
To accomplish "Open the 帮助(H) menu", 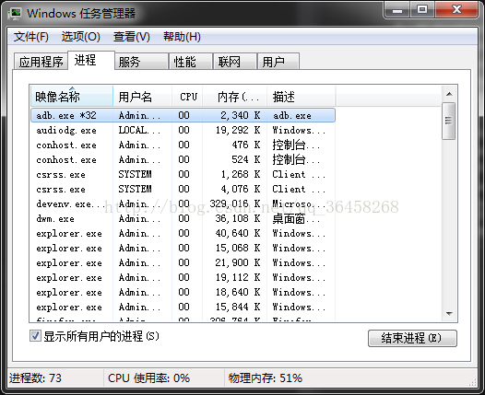I will [x=182, y=37].
